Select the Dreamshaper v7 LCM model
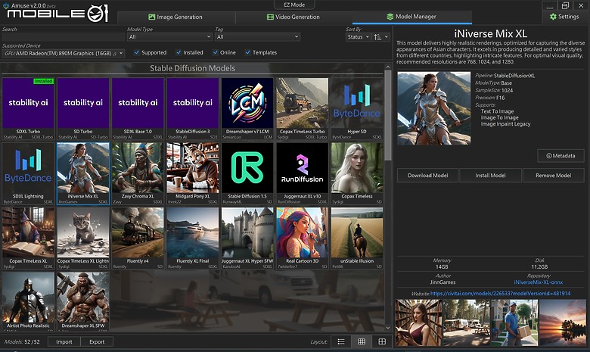This screenshot has height=352, width=590. click(x=247, y=109)
